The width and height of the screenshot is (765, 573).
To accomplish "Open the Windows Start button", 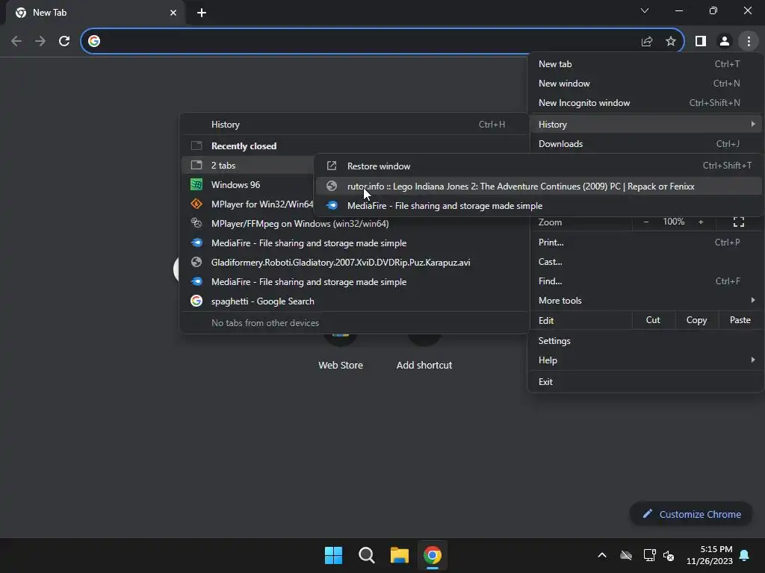I will pos(334,555).
